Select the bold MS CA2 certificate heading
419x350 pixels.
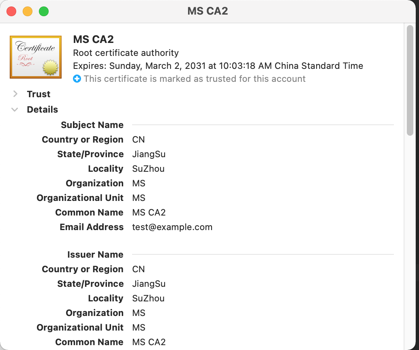tap(93, 39)
